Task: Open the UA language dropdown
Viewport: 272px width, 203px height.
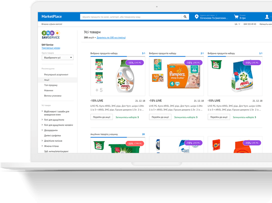Action: tap(237, 24)
